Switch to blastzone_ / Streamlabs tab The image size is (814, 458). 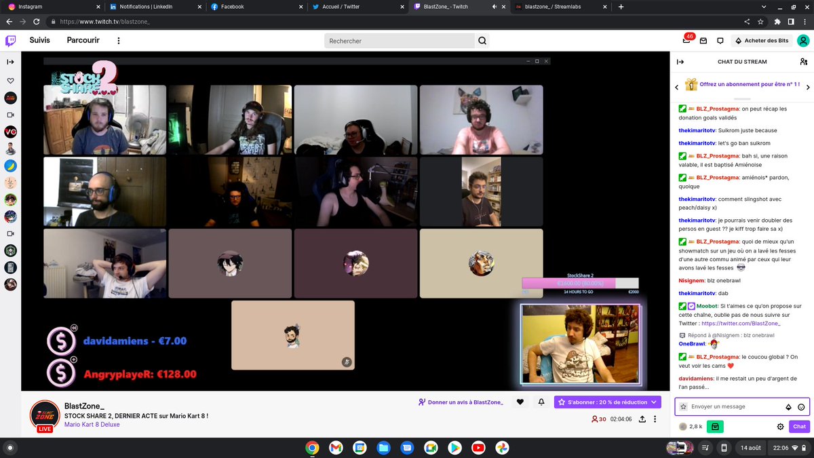pyautogui.click(x=560, y=7)
